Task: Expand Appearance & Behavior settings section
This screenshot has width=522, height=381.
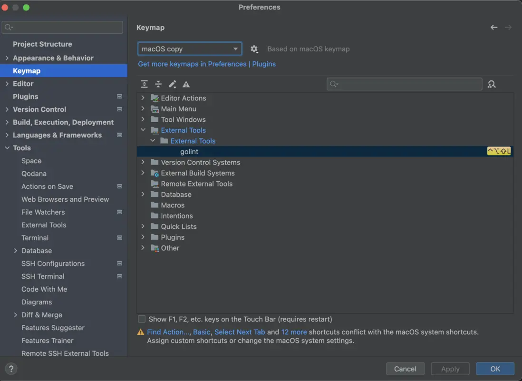Action: coord(7,58)
